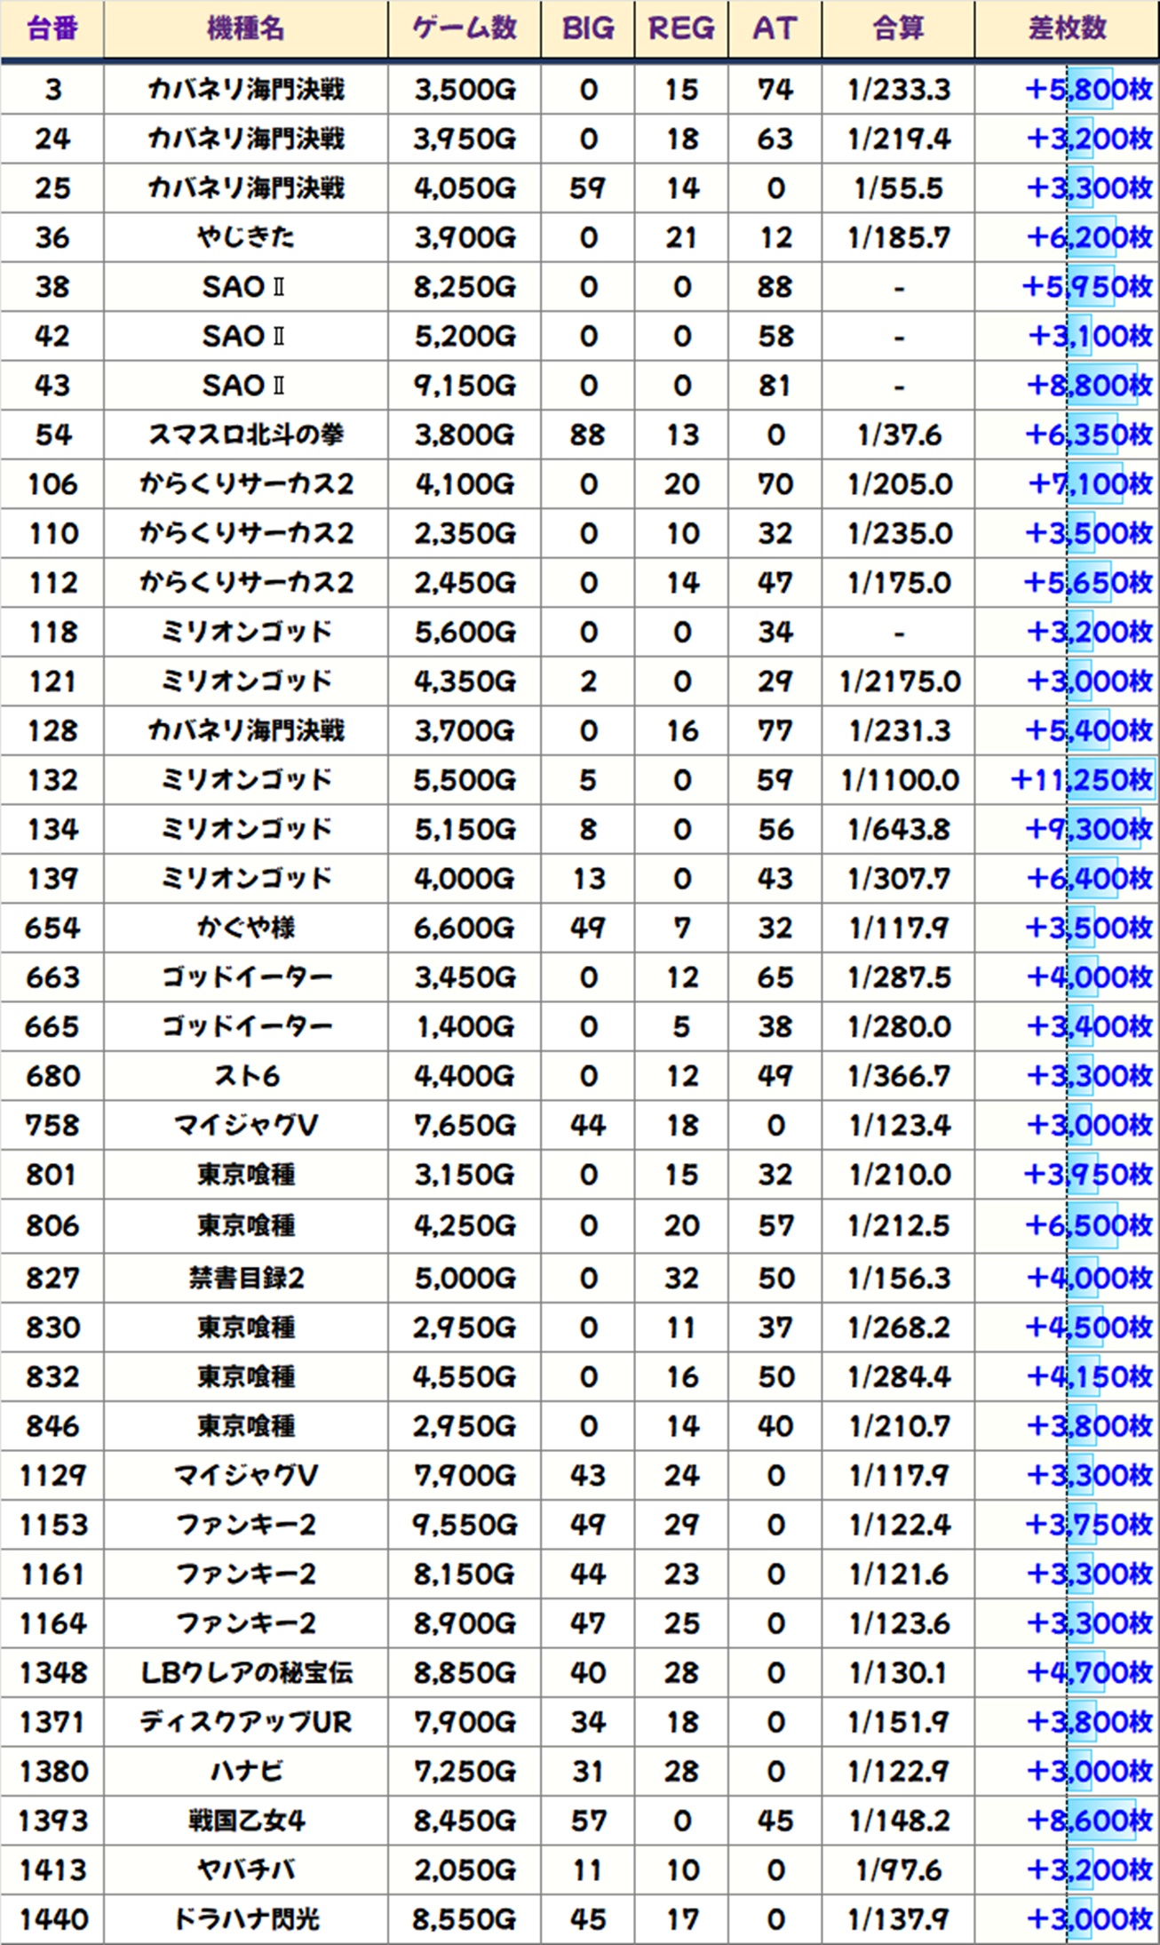Select the 1/366.7 combined probability
Screen dimensions: 1160x1945
coord(898,1076)
